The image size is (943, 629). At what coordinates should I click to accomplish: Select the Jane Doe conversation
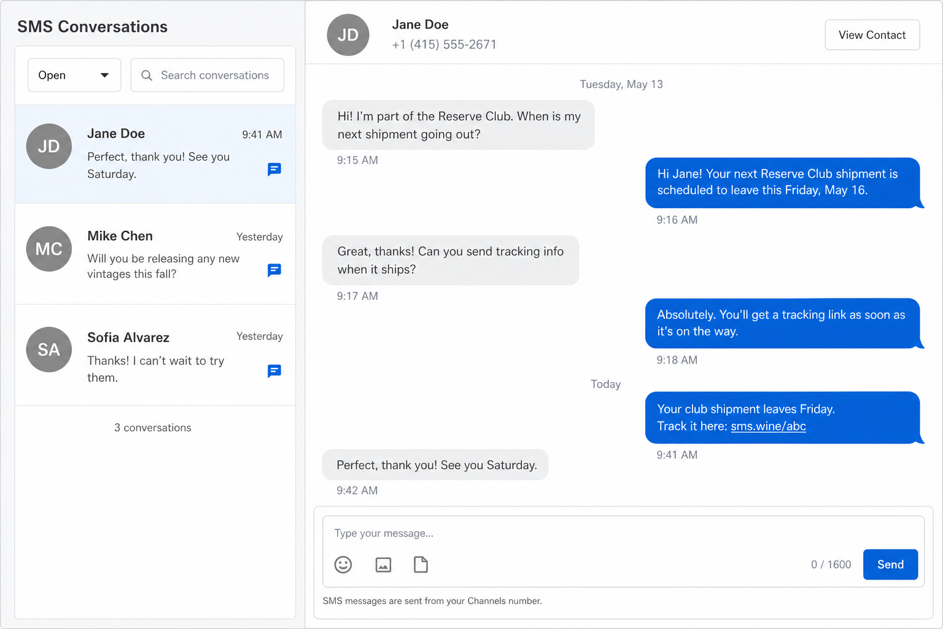coord(155,154)
